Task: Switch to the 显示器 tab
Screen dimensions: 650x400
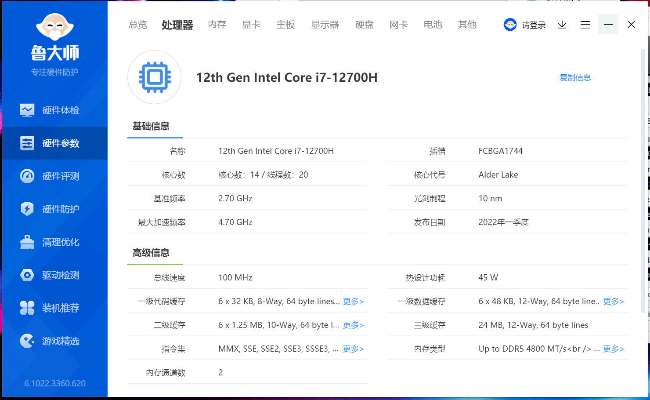Action: click(325, 25)
